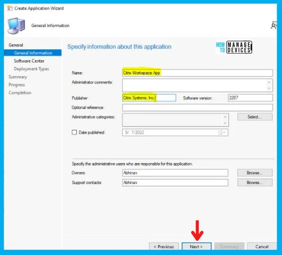Browse for Support contacts

(255, 182)
